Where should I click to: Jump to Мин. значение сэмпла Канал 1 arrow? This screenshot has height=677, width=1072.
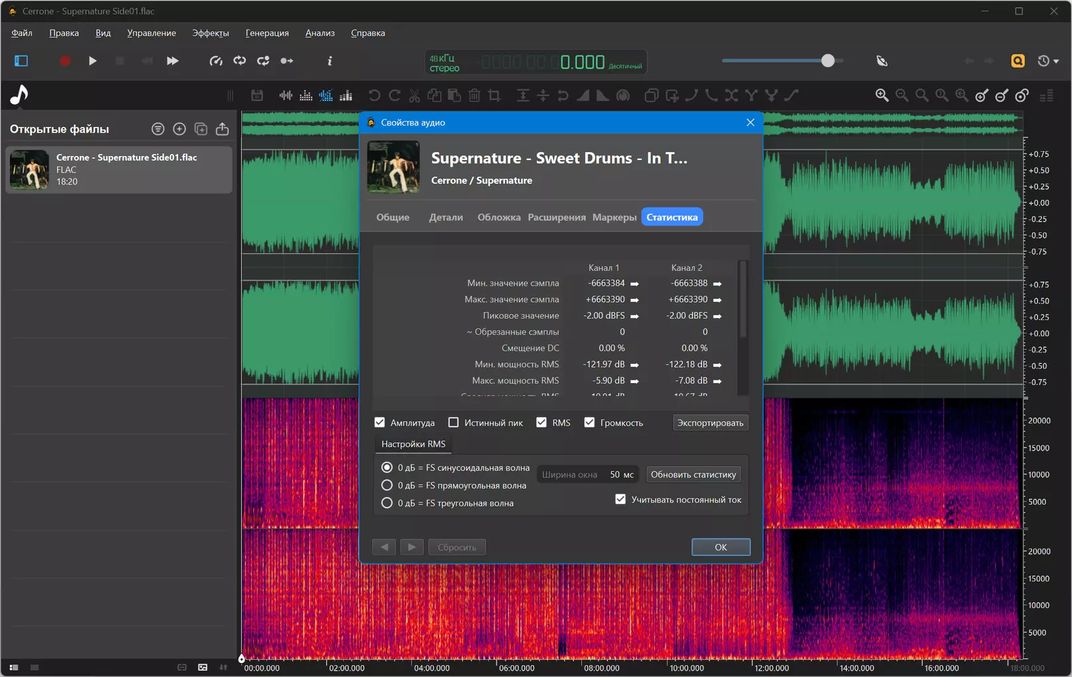pos(635,283)
